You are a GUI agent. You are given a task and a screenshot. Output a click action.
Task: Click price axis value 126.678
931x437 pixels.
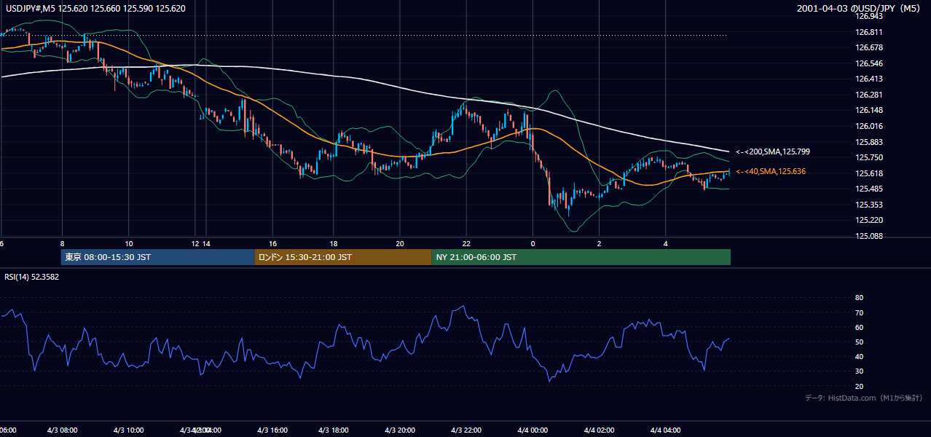click(x=869, y=47)
